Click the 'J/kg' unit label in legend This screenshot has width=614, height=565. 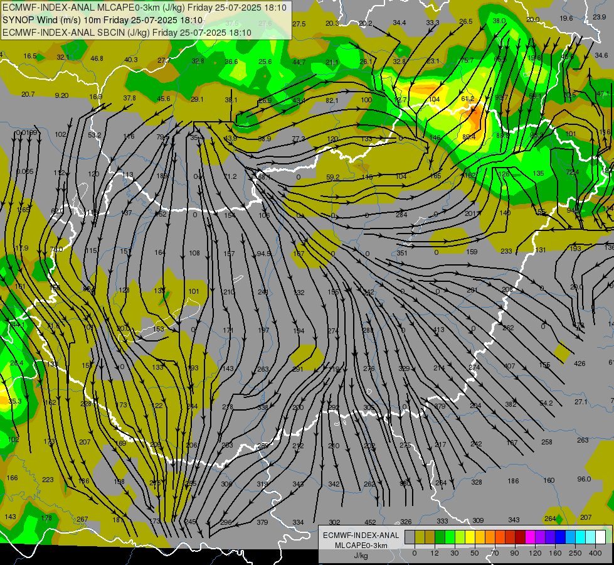tap(361, 556)
